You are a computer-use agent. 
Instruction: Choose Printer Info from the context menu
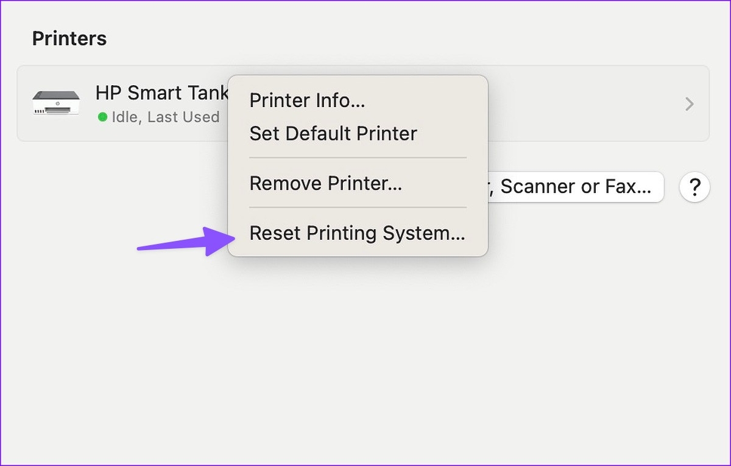pos(307,100)
